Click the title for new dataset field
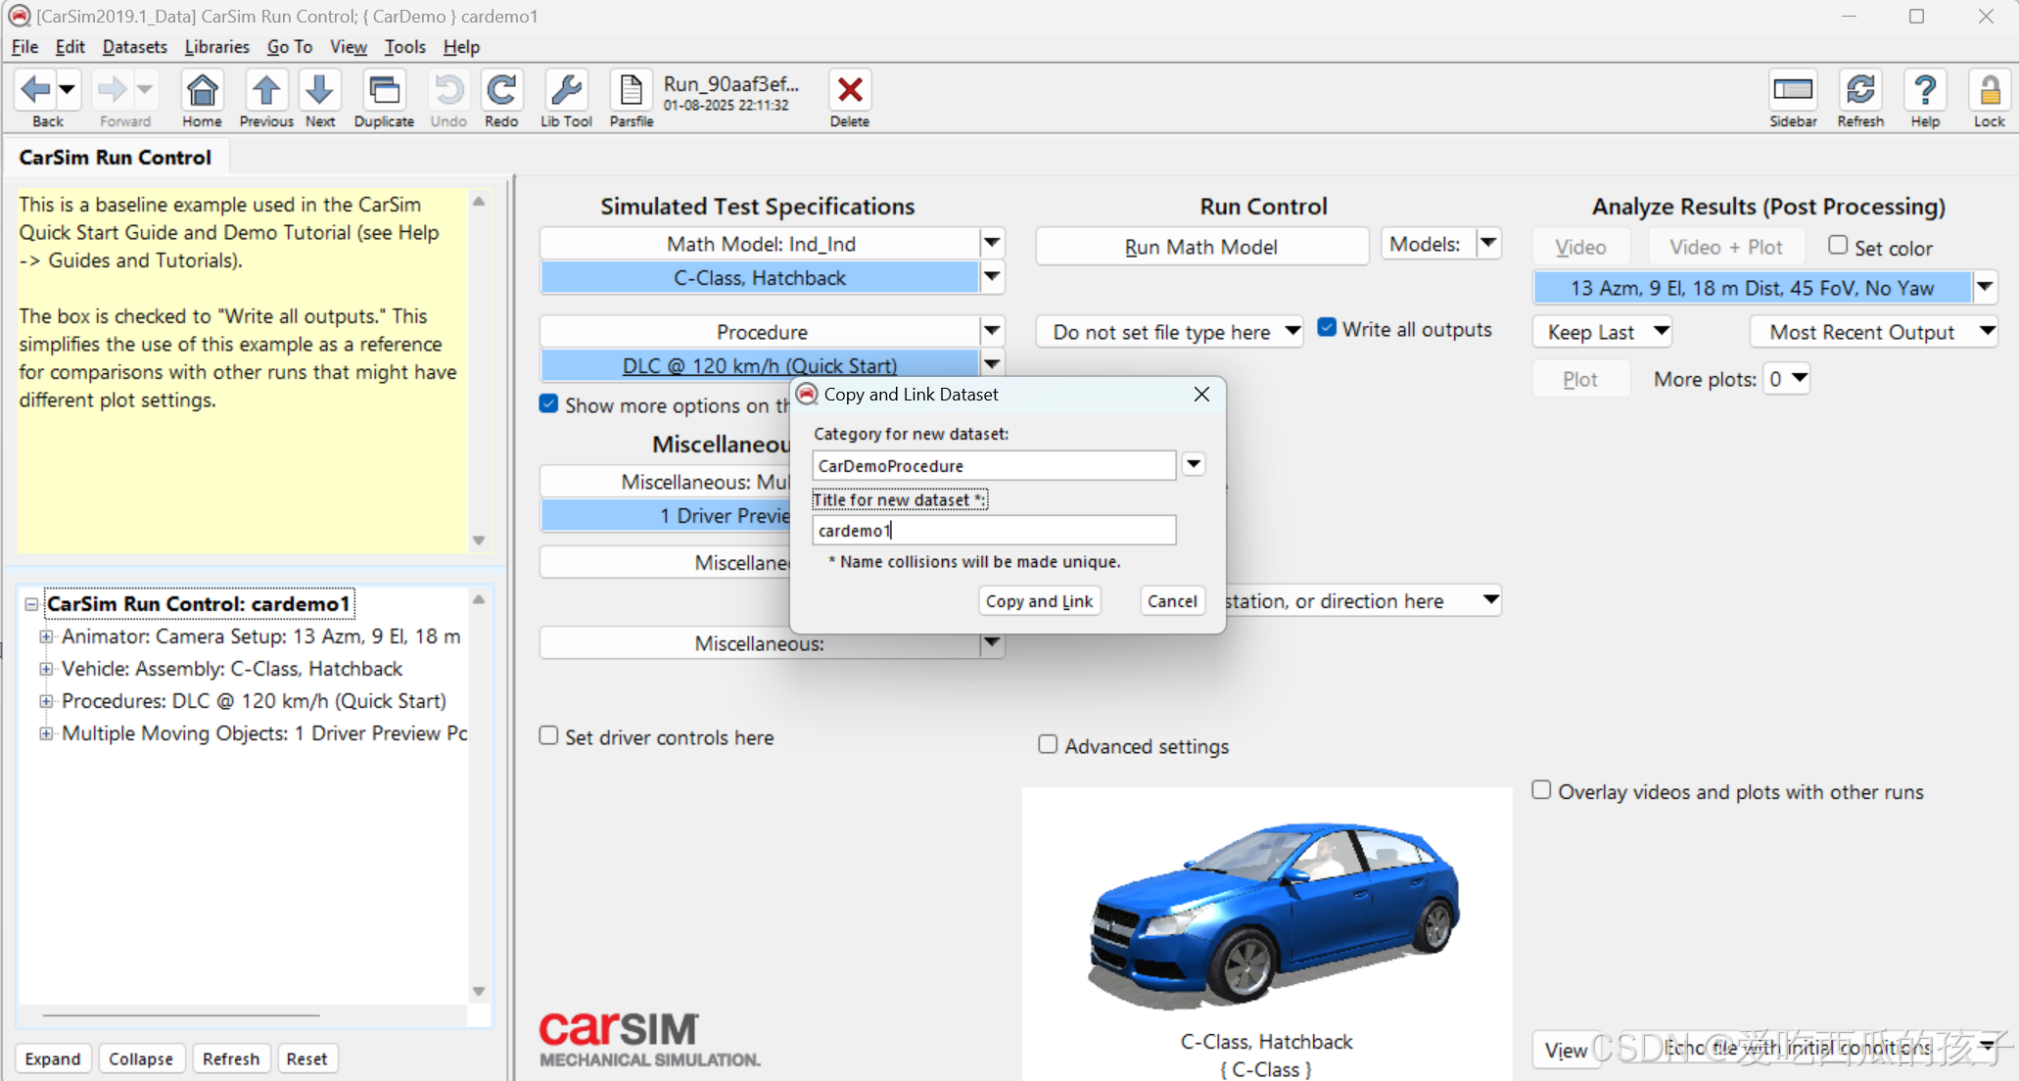 pyautogui.click(x=993, y=530)
